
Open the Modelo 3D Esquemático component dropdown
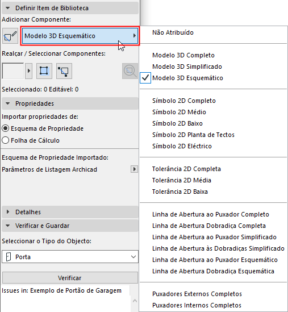80,36
